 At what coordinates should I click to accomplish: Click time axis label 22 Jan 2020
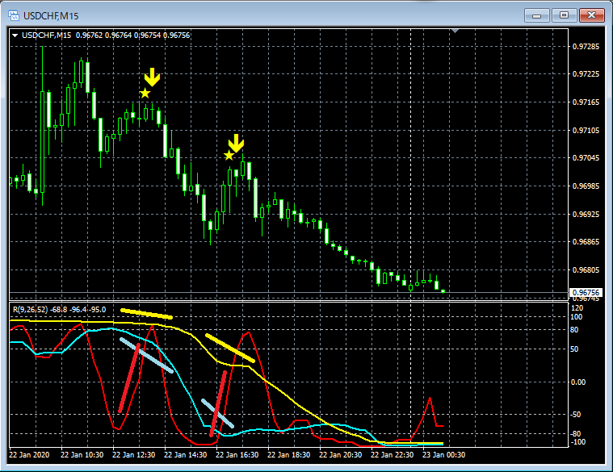29,455
